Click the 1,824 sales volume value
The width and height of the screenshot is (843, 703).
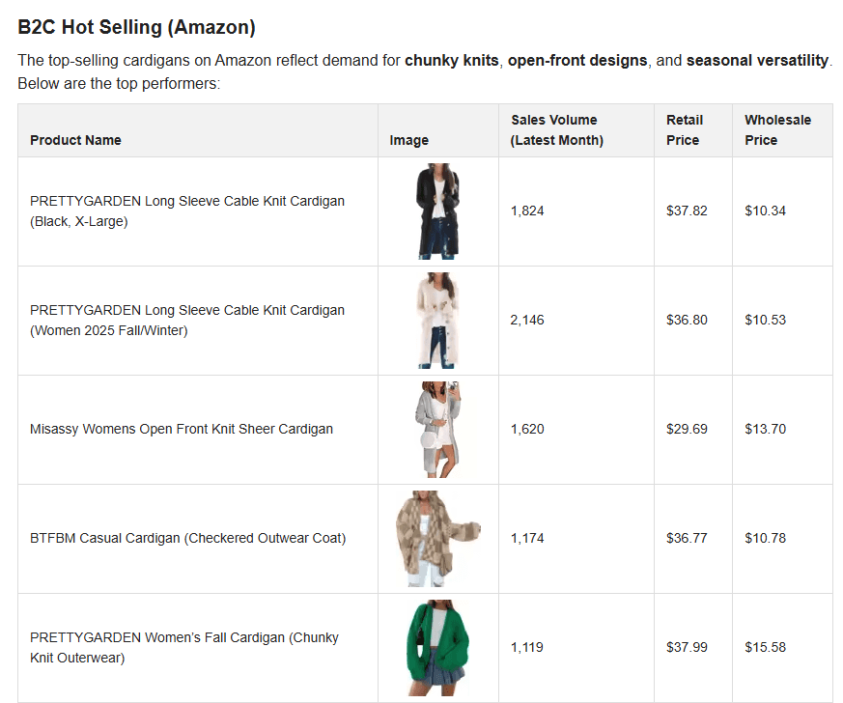pyautogui.click(x=527, y=211)
